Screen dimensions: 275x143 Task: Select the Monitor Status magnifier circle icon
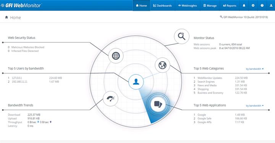click(182, 36)
